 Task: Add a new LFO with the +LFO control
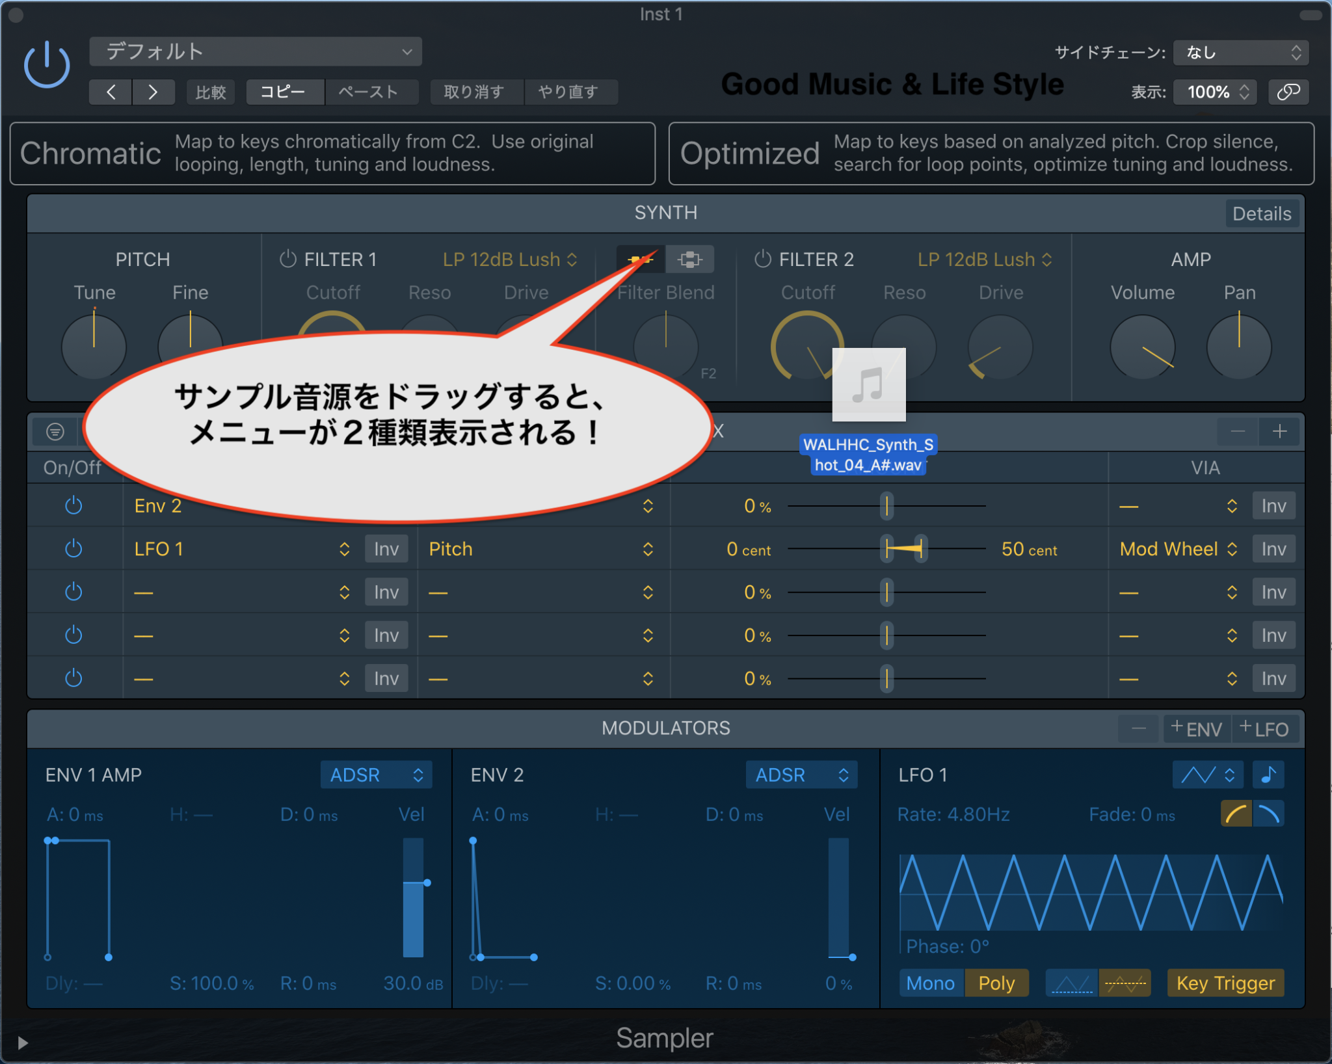[x=1264, y=728]
